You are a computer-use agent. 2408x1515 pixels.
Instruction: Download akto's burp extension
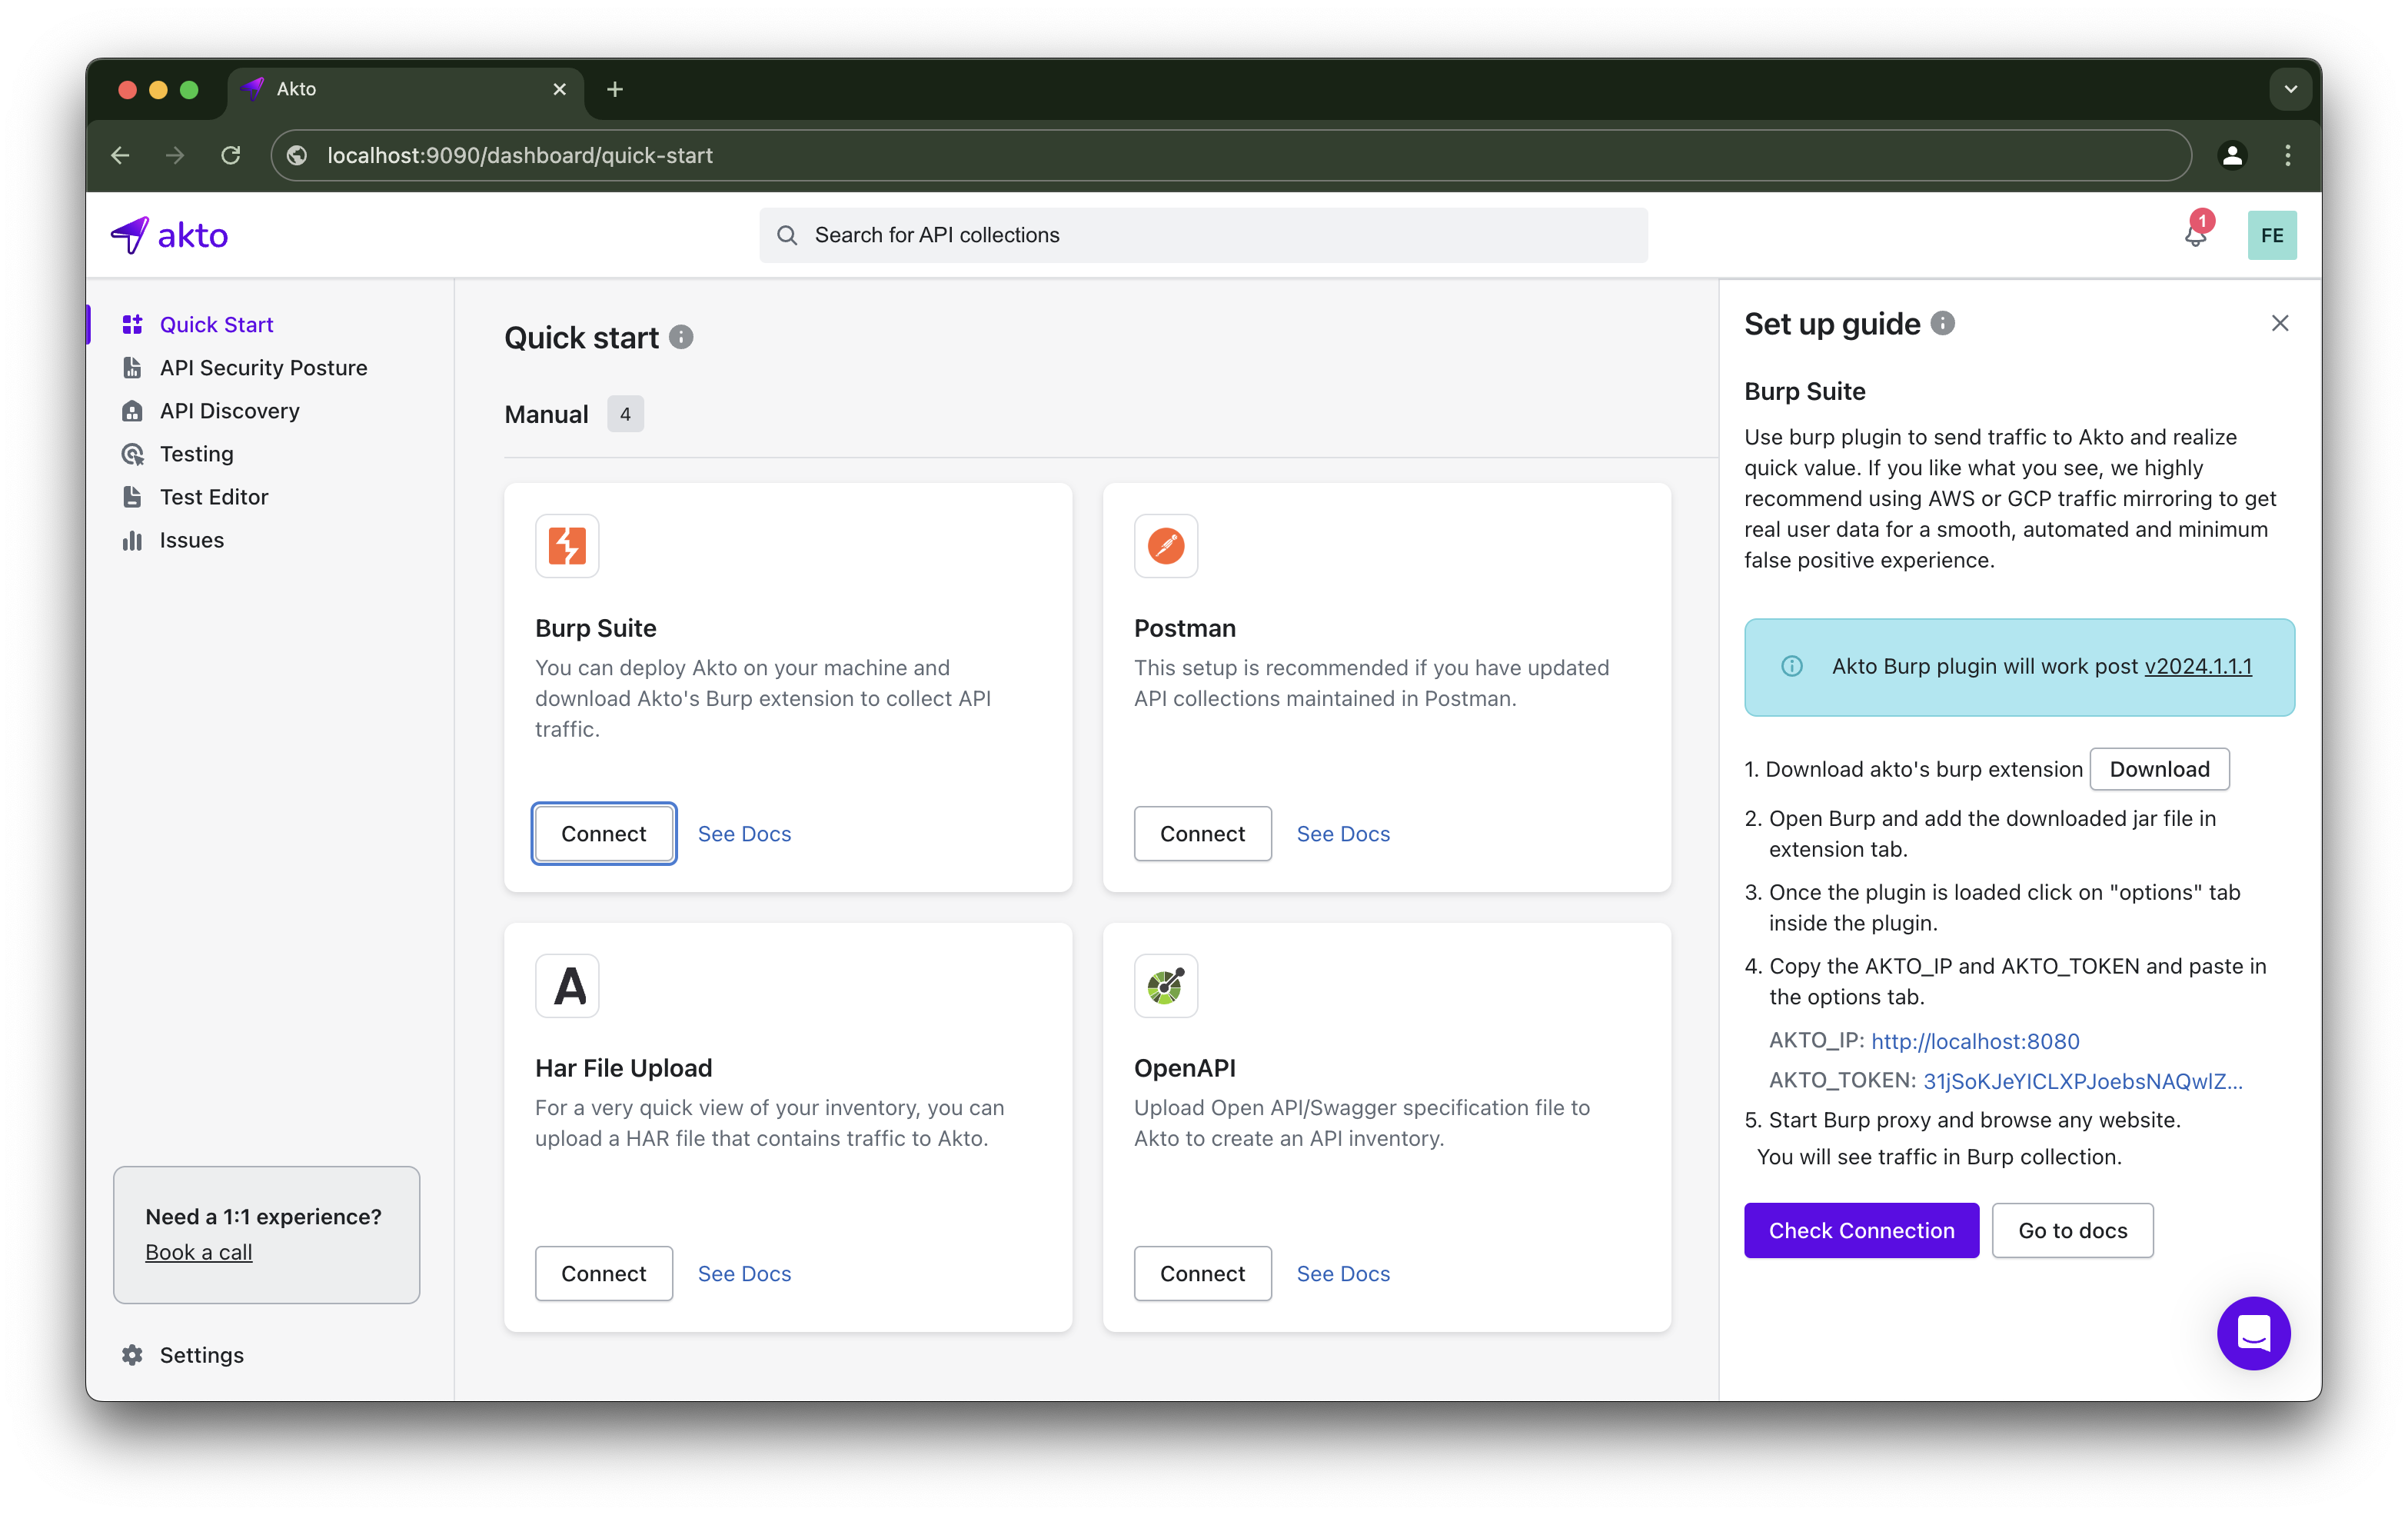pos(2158,769)
